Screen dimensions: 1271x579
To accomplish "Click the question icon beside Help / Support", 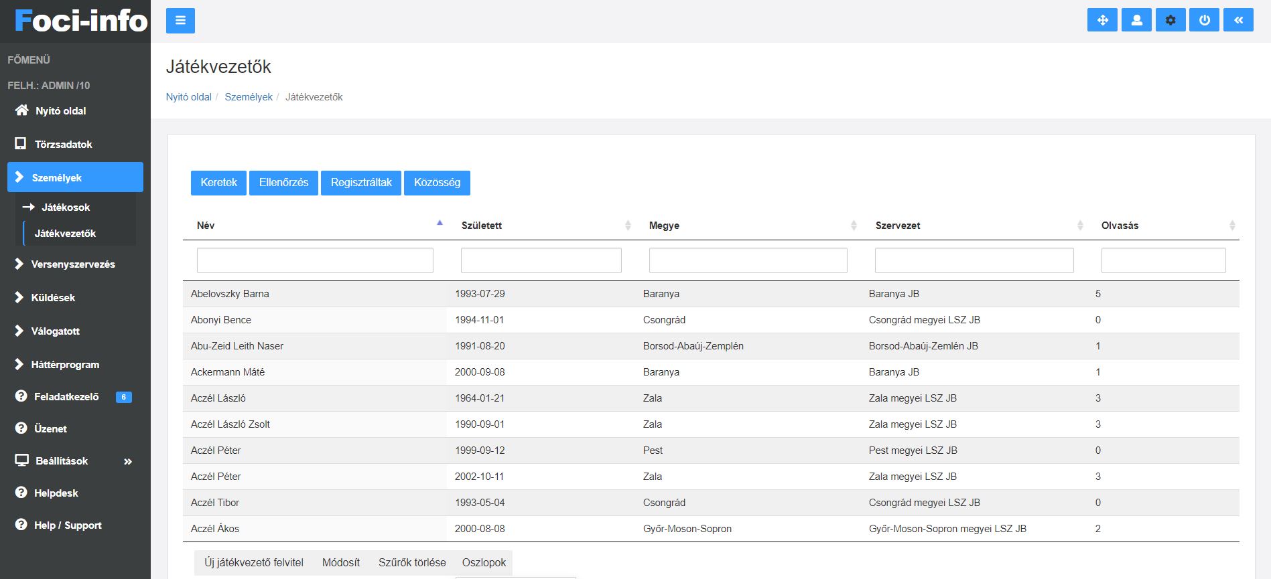I will pyautogui.click(x=21, y=525).
